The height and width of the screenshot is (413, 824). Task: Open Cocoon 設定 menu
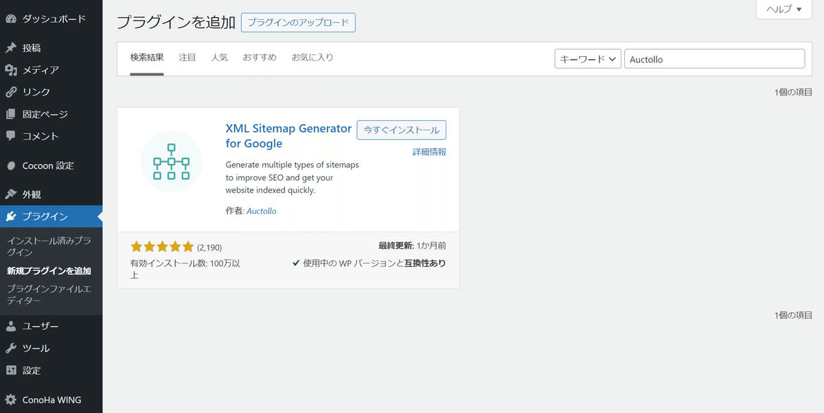(x=51, y=165)
